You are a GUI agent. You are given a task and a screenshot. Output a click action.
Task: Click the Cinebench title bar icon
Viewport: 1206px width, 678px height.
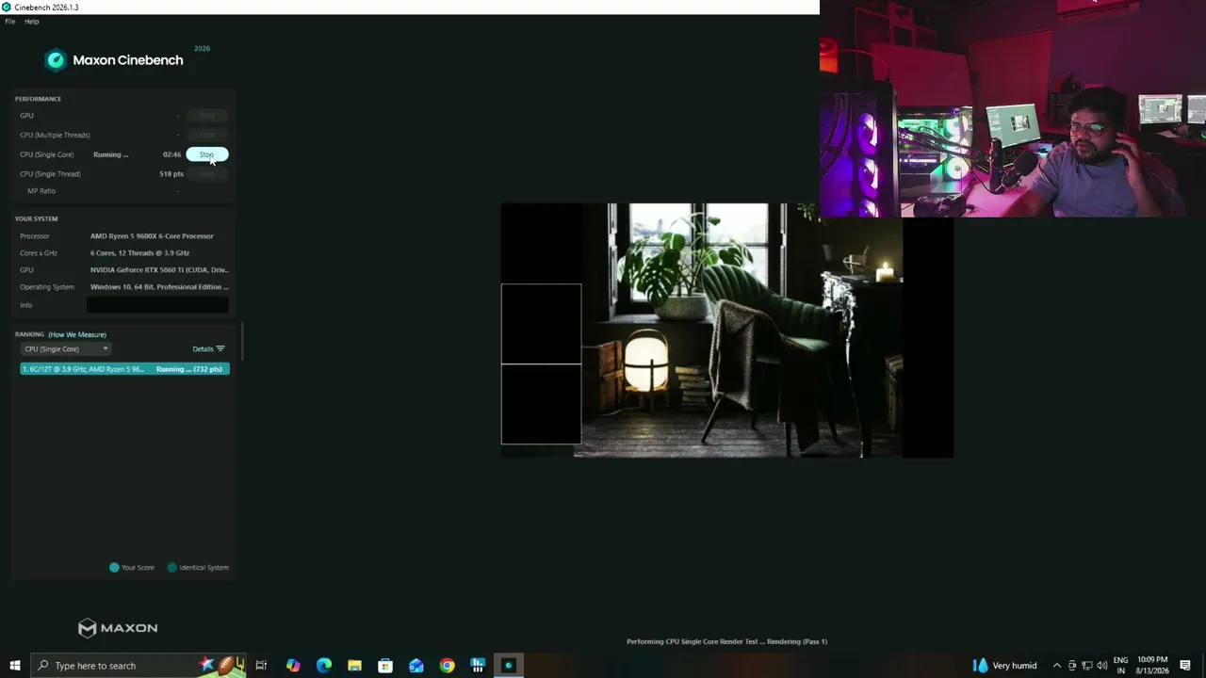pos(7,8)
